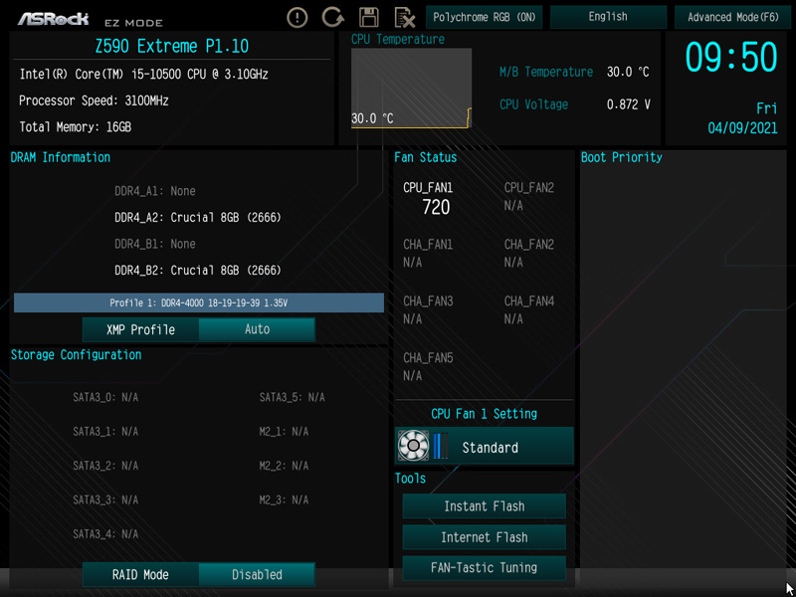Switch to Advanced Mode (F6)
The height and width of the screenshot is (597, 796).
[733, 17]
